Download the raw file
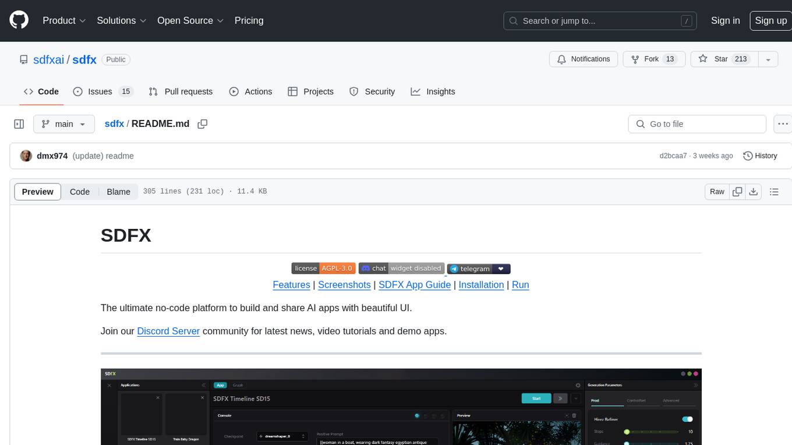792x445 pixels. coord(754,192)
